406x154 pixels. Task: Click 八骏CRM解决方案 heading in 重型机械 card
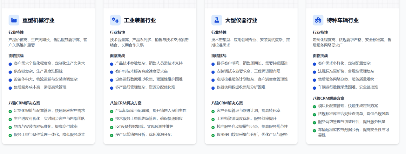[x=24, y=103]
